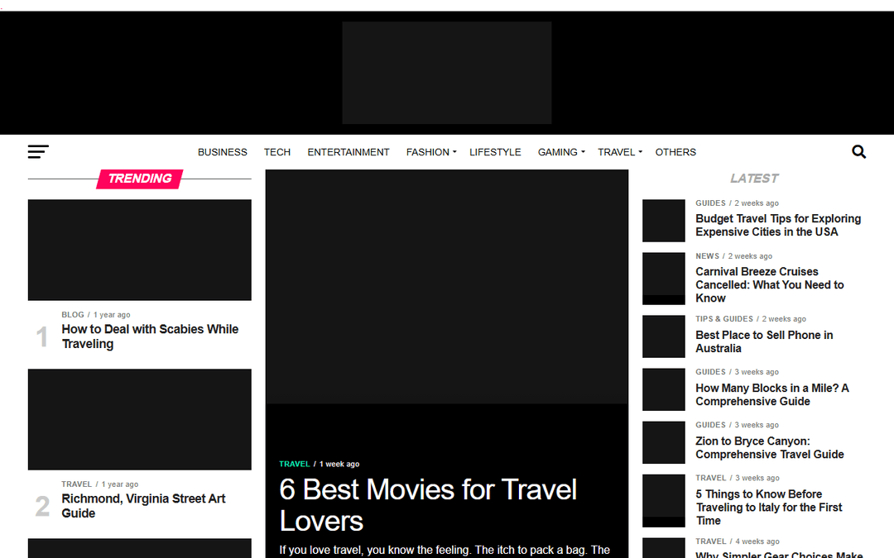Click the Traveling to Italy thumbnail
The width and height of the screenshot is (894, 558).
tap(664, 500)
